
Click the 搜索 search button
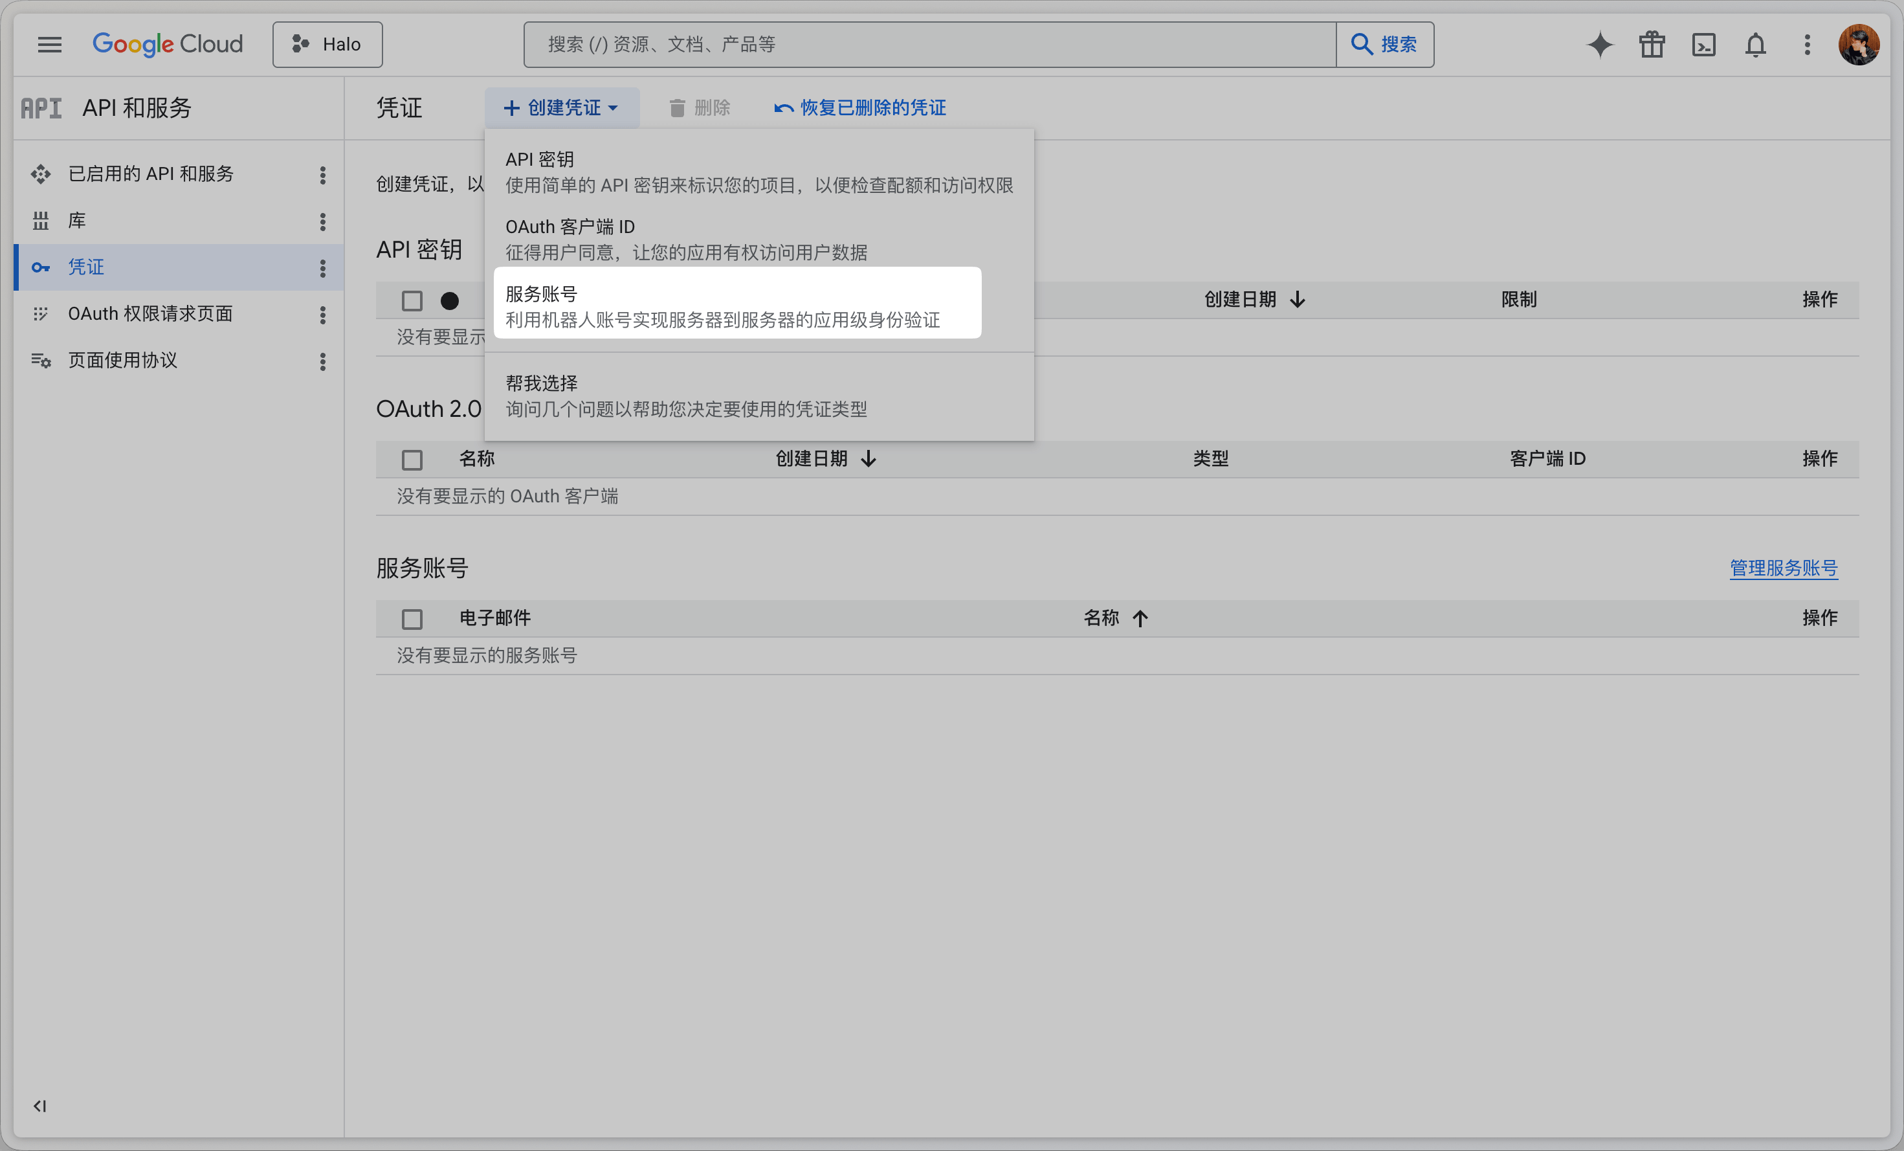coord(1385,44)
